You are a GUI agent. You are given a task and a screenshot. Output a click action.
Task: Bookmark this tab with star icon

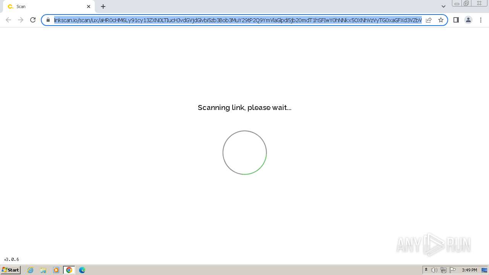pos(441,20)
